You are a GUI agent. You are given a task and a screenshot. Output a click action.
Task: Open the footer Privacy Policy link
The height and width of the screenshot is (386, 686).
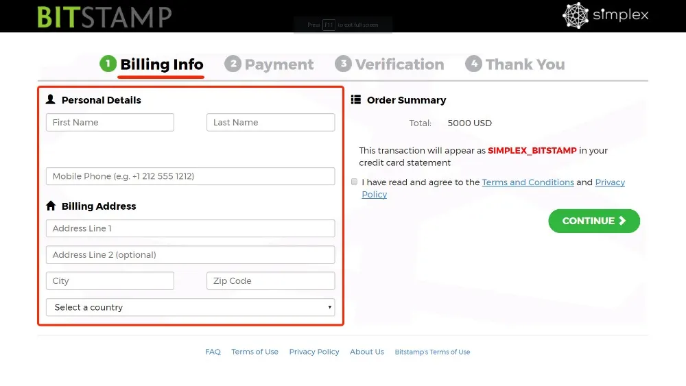[x=314, y=352]
